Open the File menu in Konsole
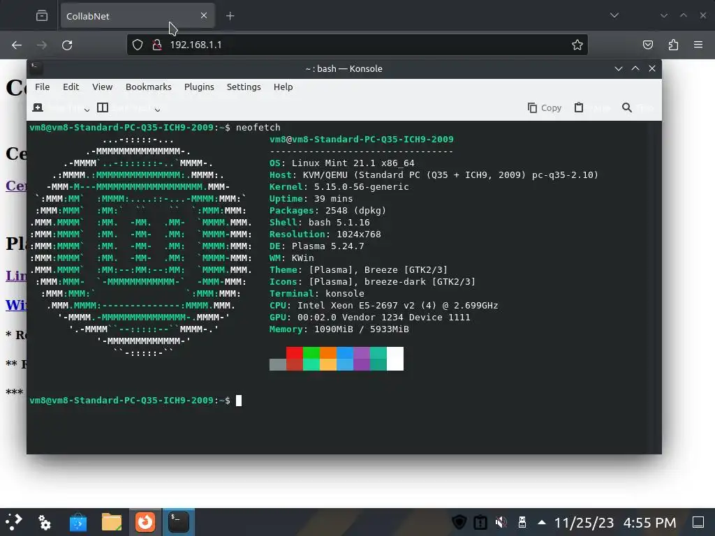 coord(43,87)
